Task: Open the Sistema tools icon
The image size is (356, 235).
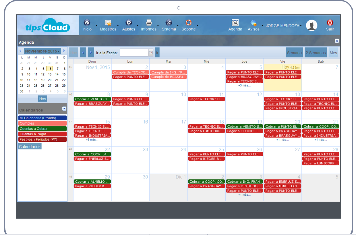Action: tap(169, 23)
